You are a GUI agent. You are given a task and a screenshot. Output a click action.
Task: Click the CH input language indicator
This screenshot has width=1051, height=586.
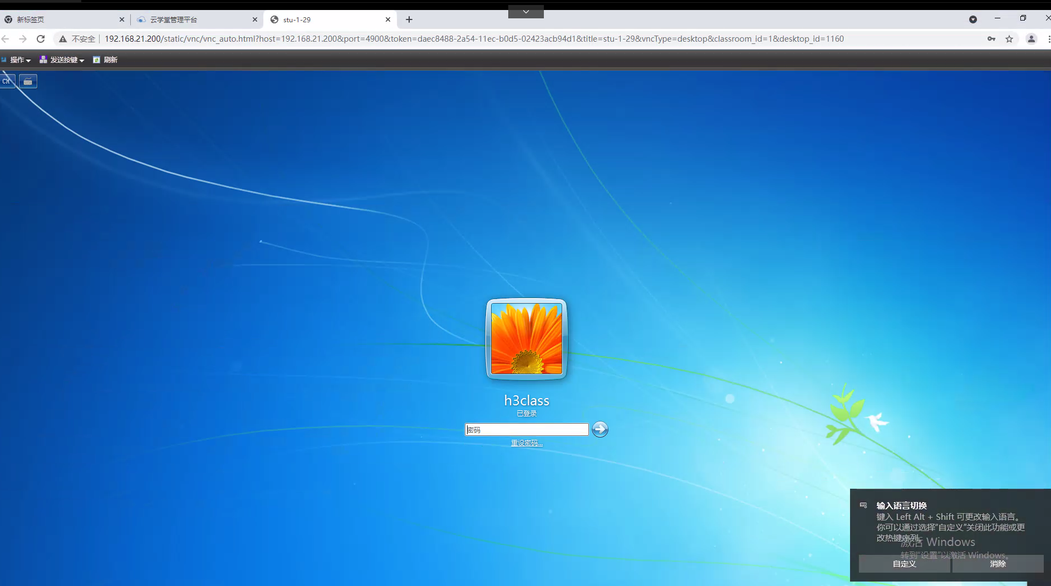pos(7,81)
